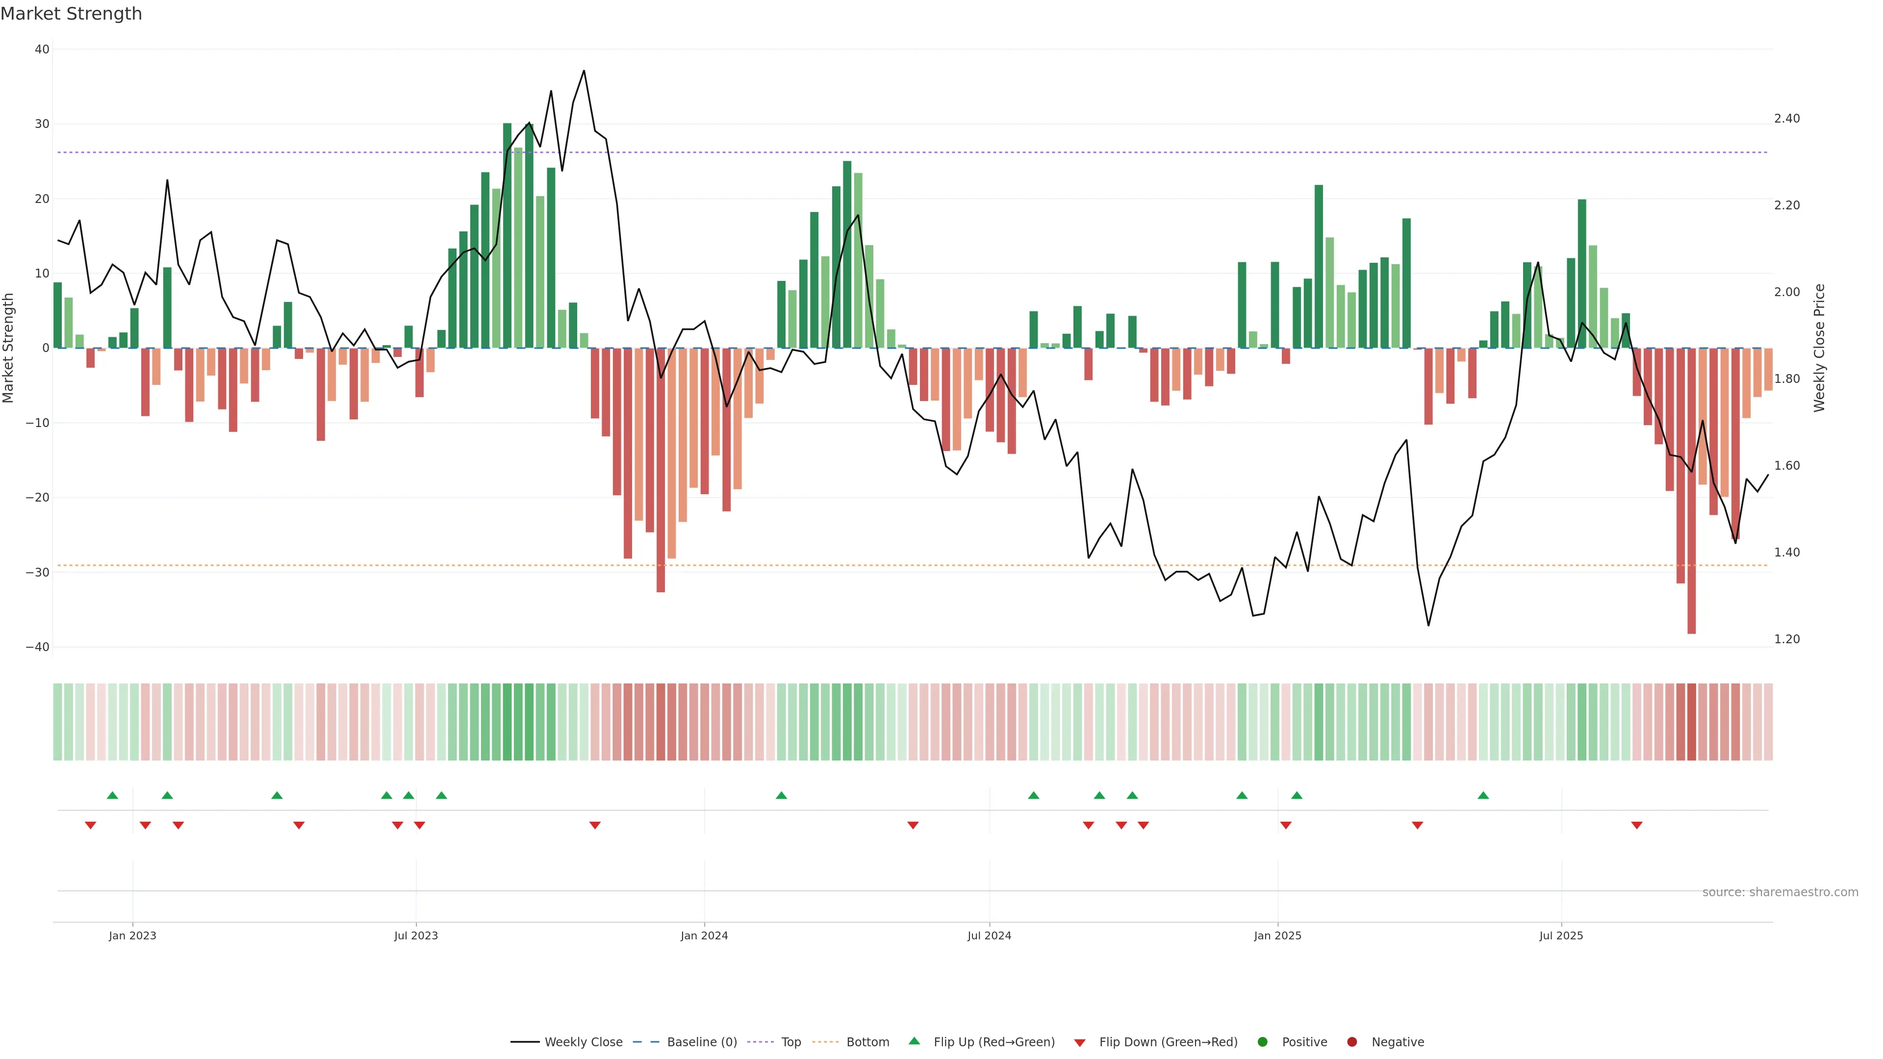This screenshot has height=1059, width=1883.
Task: Click the 2.40 right axis tick label
Action: [x=1786, y=118]
